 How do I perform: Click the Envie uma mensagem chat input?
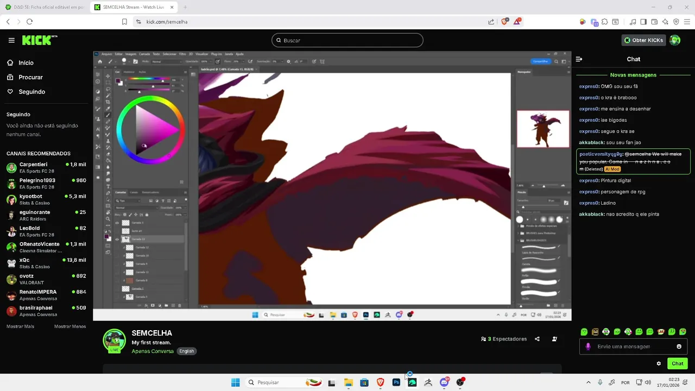click(x=634, y=346)
